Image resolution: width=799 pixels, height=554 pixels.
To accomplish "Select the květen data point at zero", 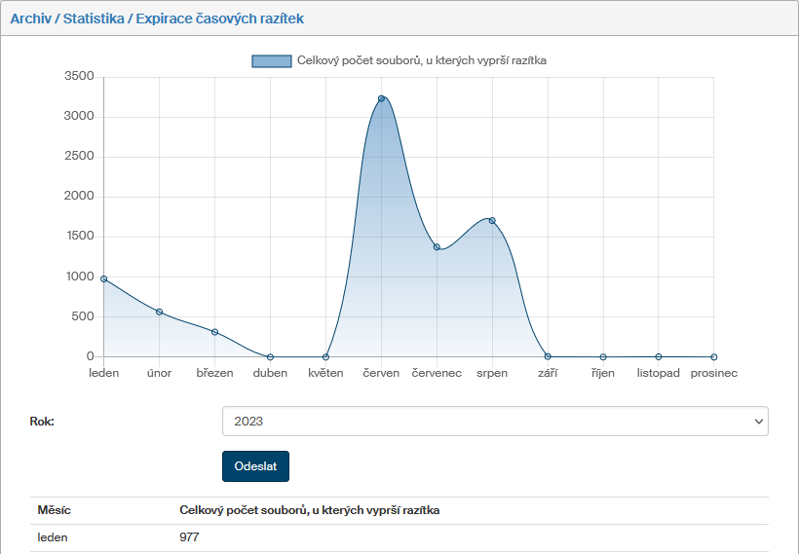I will coord(325,356).
